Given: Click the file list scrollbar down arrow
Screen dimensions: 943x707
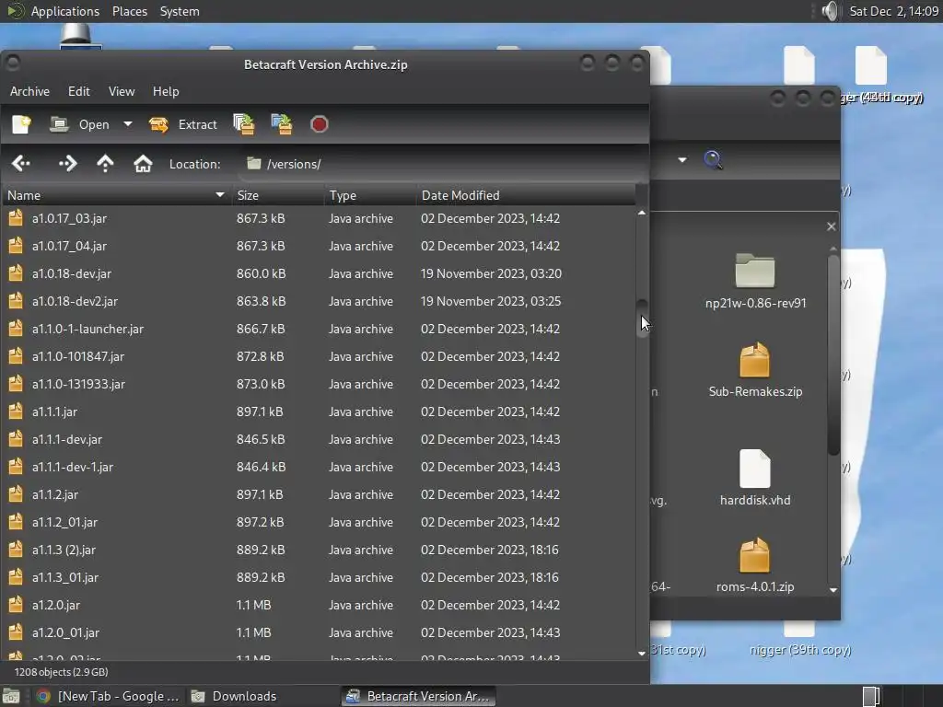Looking at the screenshot, I should point(642,654).
